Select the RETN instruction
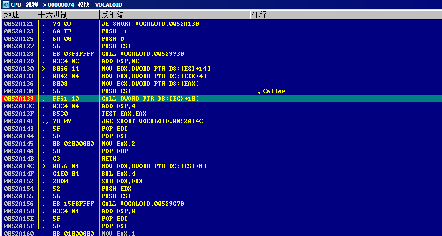Viewport: 442px width, 236px height. [109, 159]
